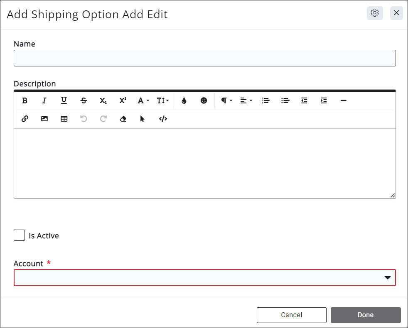Screen dimensions: 408x328
Task: Clear formatting with the eraser icon
Action: click(x=123, y=119)
